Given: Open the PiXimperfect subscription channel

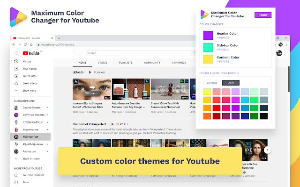Looking at the screenshot, I should (x=31, y=137).
